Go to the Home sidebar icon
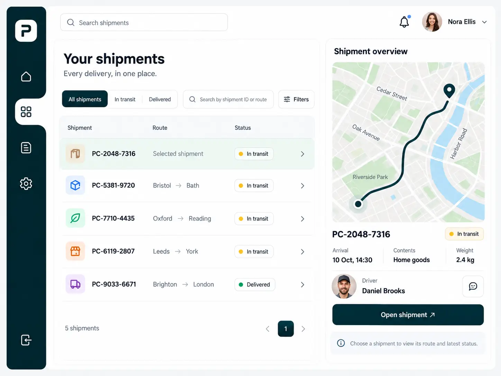 point(26,77)
